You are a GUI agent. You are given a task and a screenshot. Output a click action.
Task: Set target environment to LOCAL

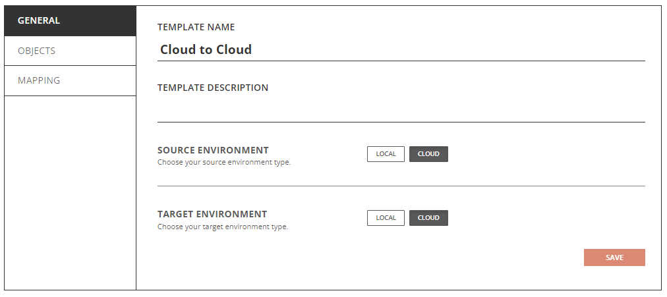coord(386,218)
